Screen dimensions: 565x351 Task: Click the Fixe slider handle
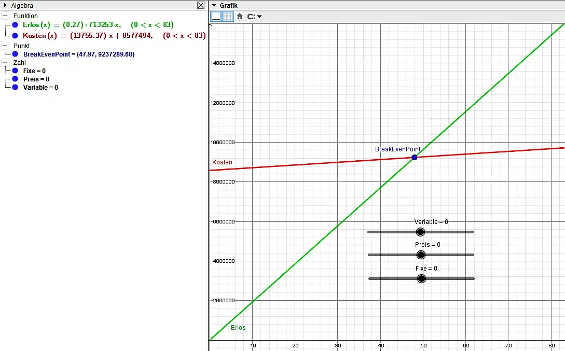click(x=421, y=278)
